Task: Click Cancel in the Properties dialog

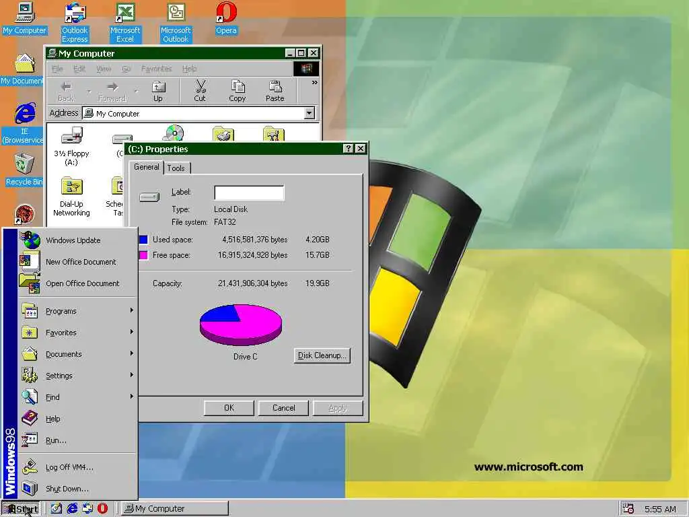Action: click(283, 408)
